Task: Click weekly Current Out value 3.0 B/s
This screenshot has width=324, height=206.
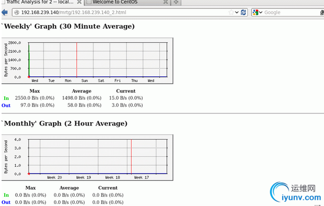Action: tap(127, 105)
